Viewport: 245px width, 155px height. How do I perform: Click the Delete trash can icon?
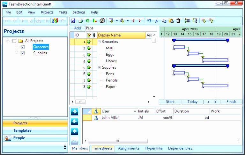click(178, 21)
